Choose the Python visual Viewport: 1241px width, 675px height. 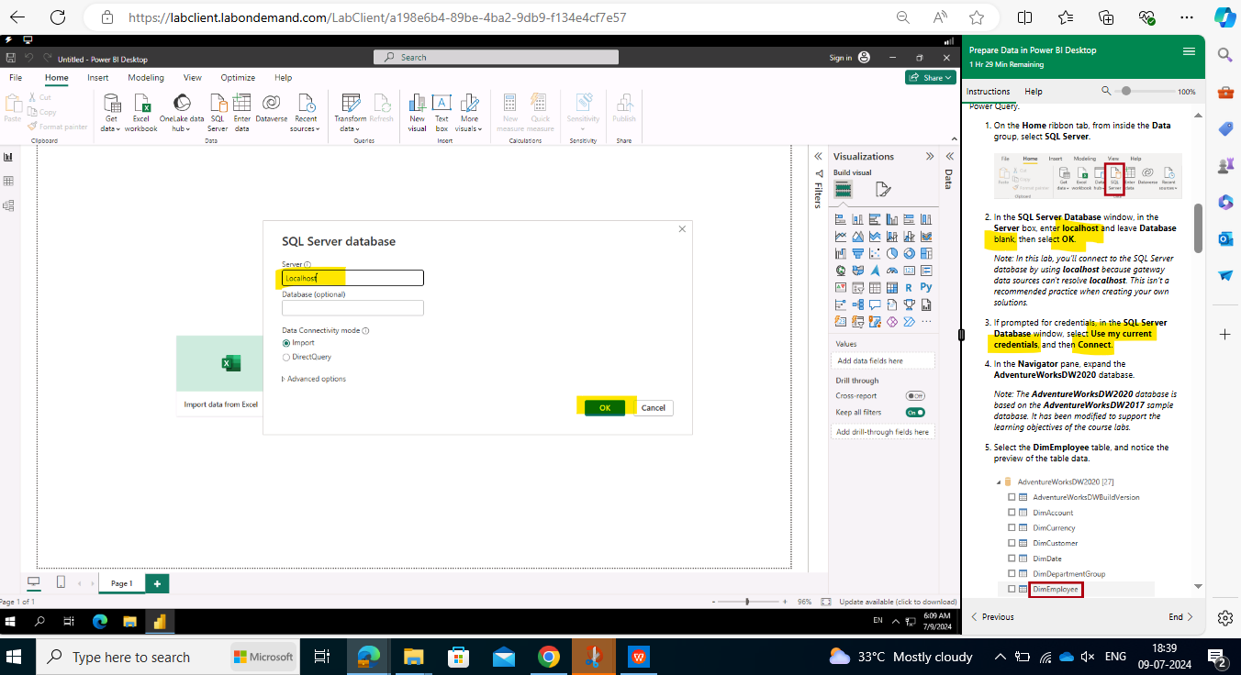click(x=926, y=288)
